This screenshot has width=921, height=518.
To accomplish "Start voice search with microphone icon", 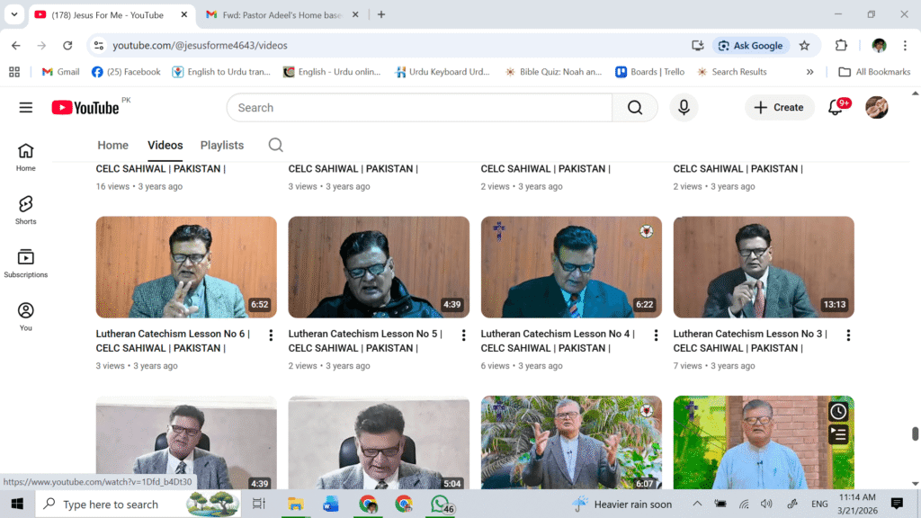I will coord(684,108).
